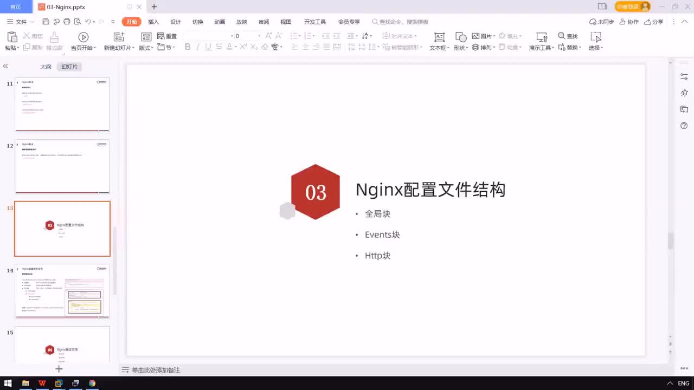694x390 pixels.
Task: Switch to the Insert (插入) tab
Action: point(153,22)
